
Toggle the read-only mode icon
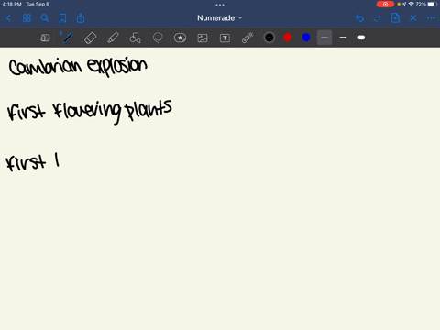(45, 38)
